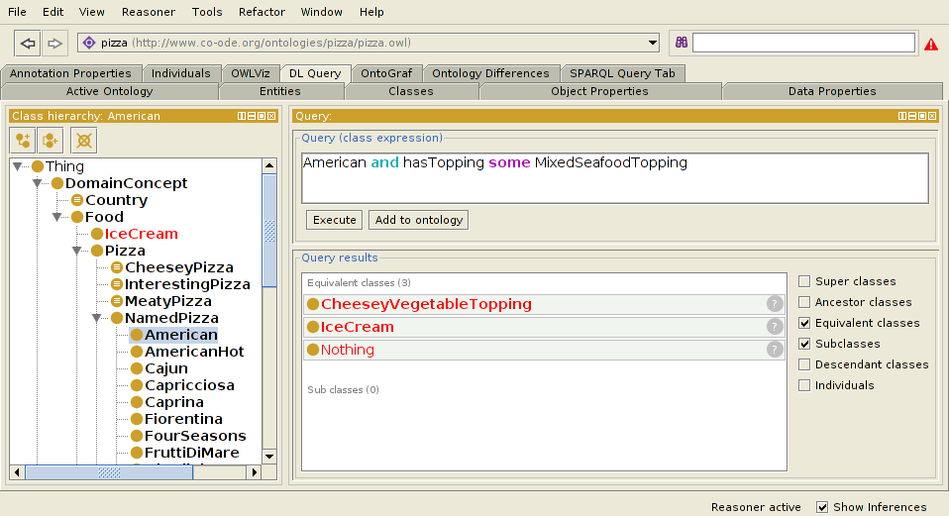The image size is (949, 516).
Task: Click the split-vertical icon in Query header
Action: tap(902, 116)
